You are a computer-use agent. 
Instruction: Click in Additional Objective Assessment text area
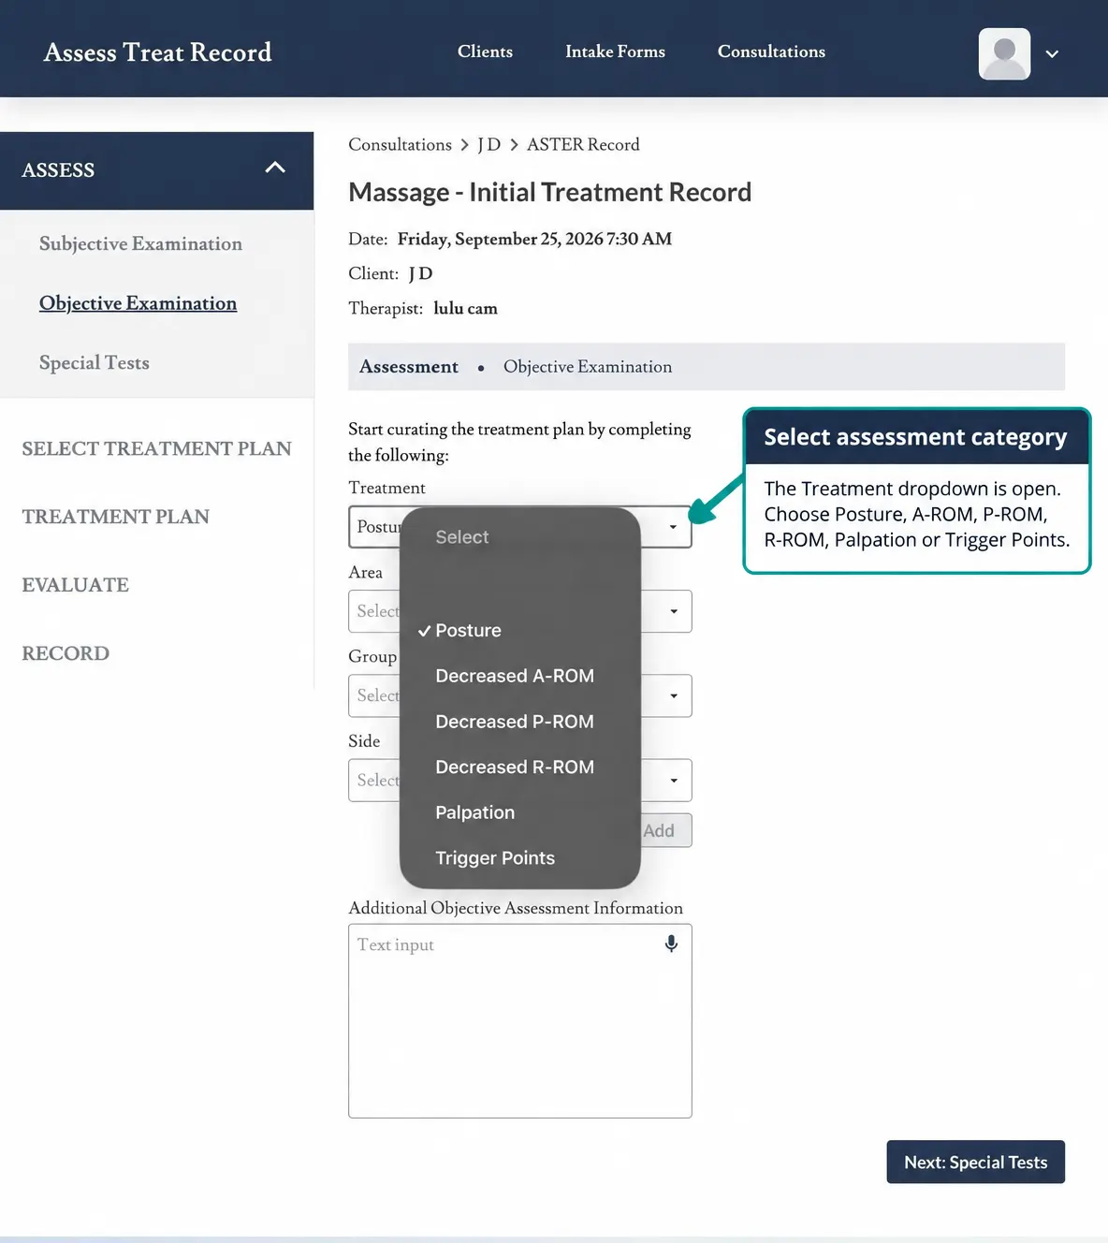pyautogui.click(x=520, y=1021)
